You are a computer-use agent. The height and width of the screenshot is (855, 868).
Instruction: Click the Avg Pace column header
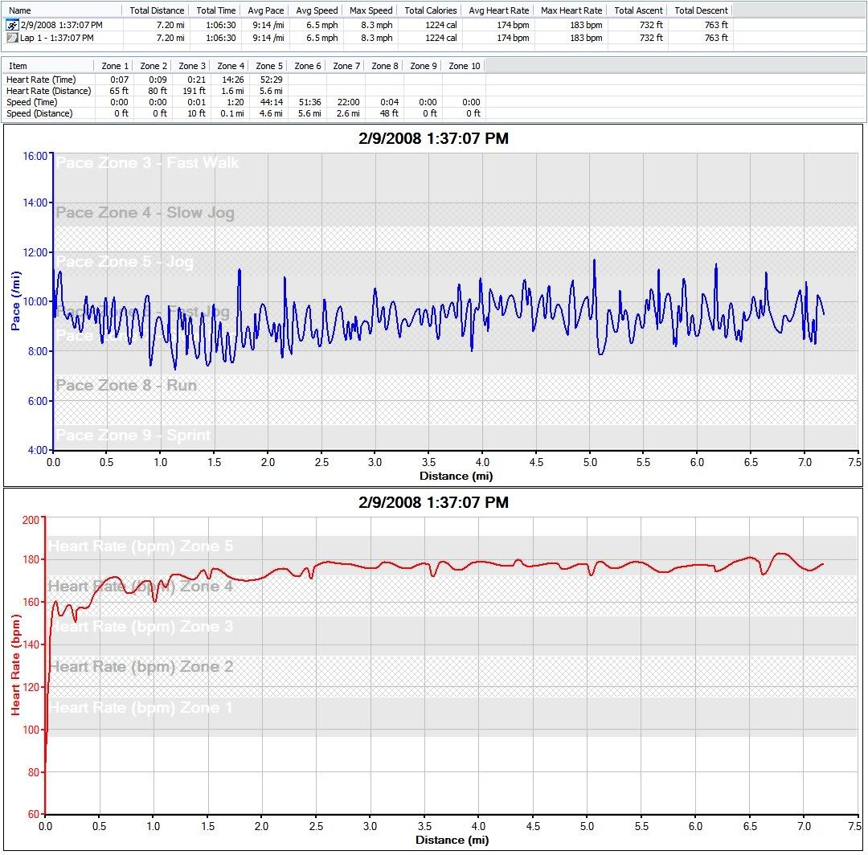264,10
